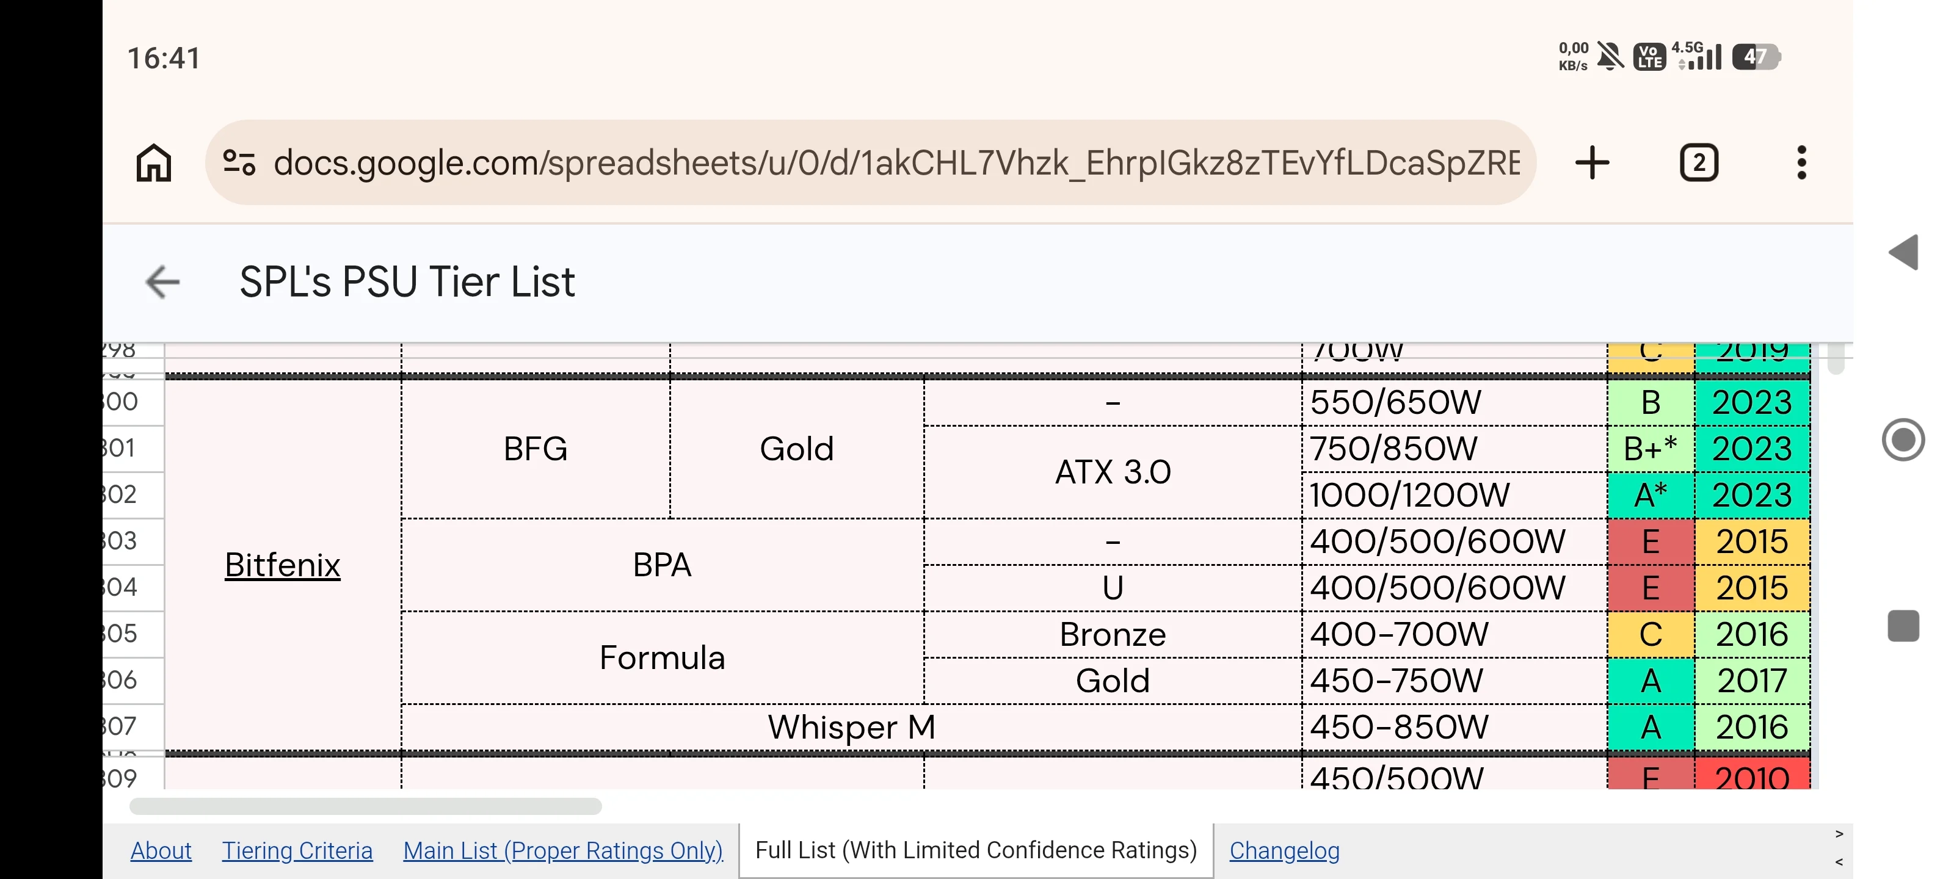Open Main List (Proper Ratings Only) tab

563,851
